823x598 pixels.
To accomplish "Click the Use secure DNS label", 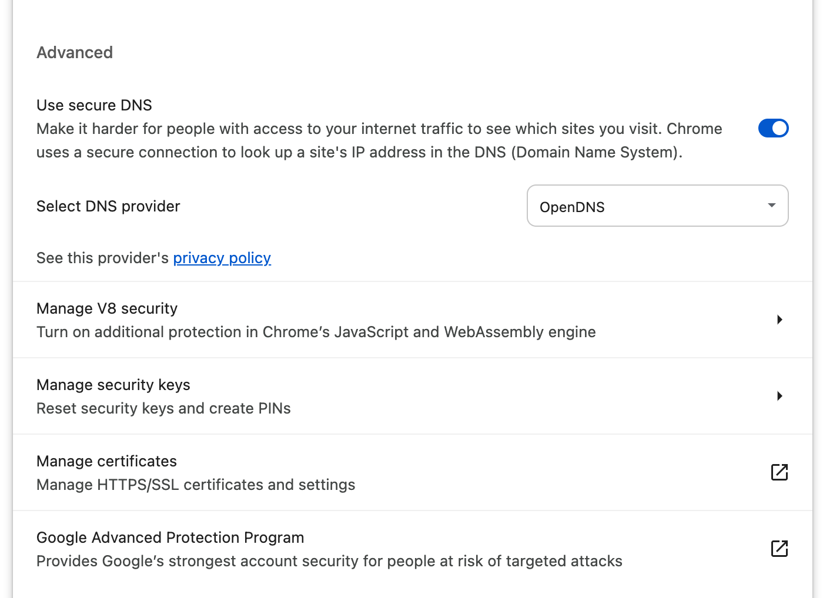I will (x=94, y=105).
